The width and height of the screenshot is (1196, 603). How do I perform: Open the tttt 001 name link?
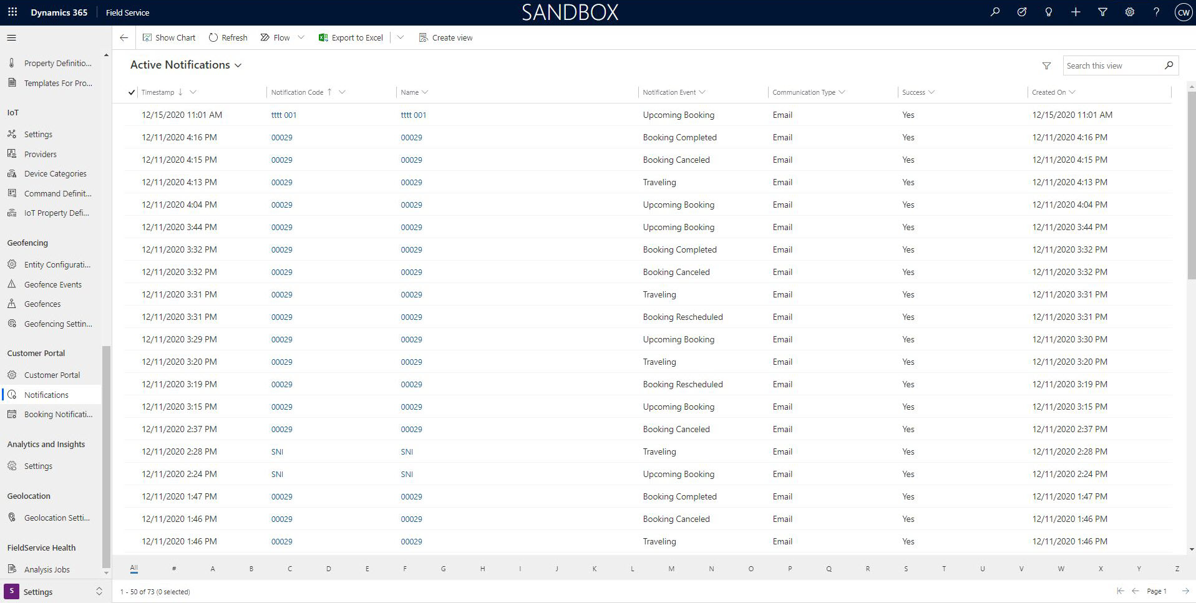coord(414,115)
